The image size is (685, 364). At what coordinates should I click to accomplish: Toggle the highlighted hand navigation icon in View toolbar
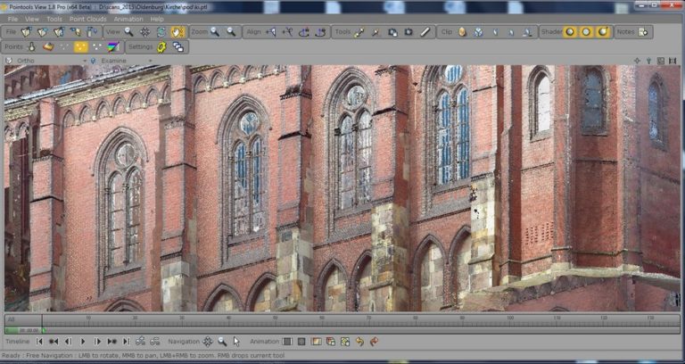coord(177,32)
